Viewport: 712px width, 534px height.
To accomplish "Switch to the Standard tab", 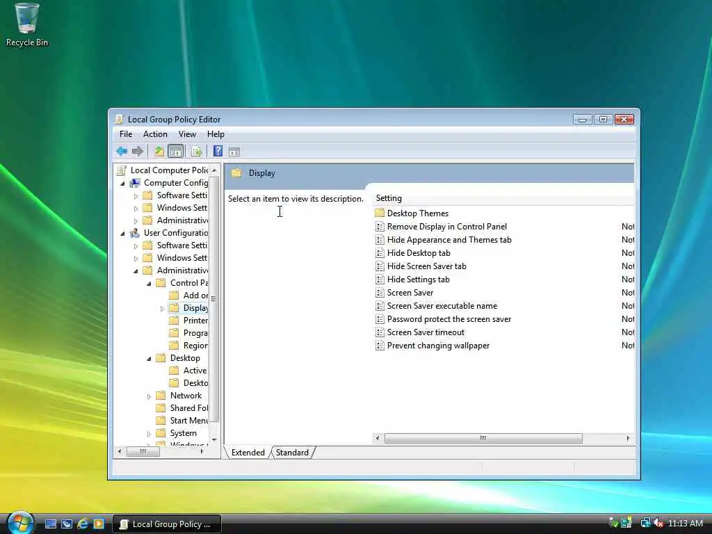I will 292,452.
